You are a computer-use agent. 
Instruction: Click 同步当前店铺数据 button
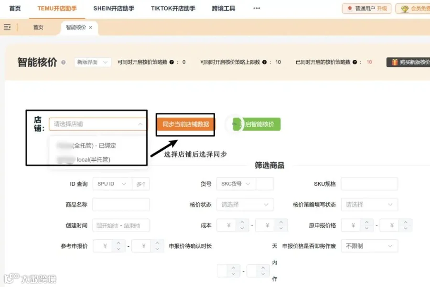pyautogui.click(x=186, y=124)
